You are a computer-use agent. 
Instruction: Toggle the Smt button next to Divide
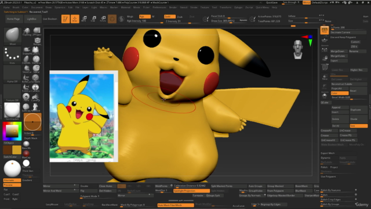click(x=359, y=126)
